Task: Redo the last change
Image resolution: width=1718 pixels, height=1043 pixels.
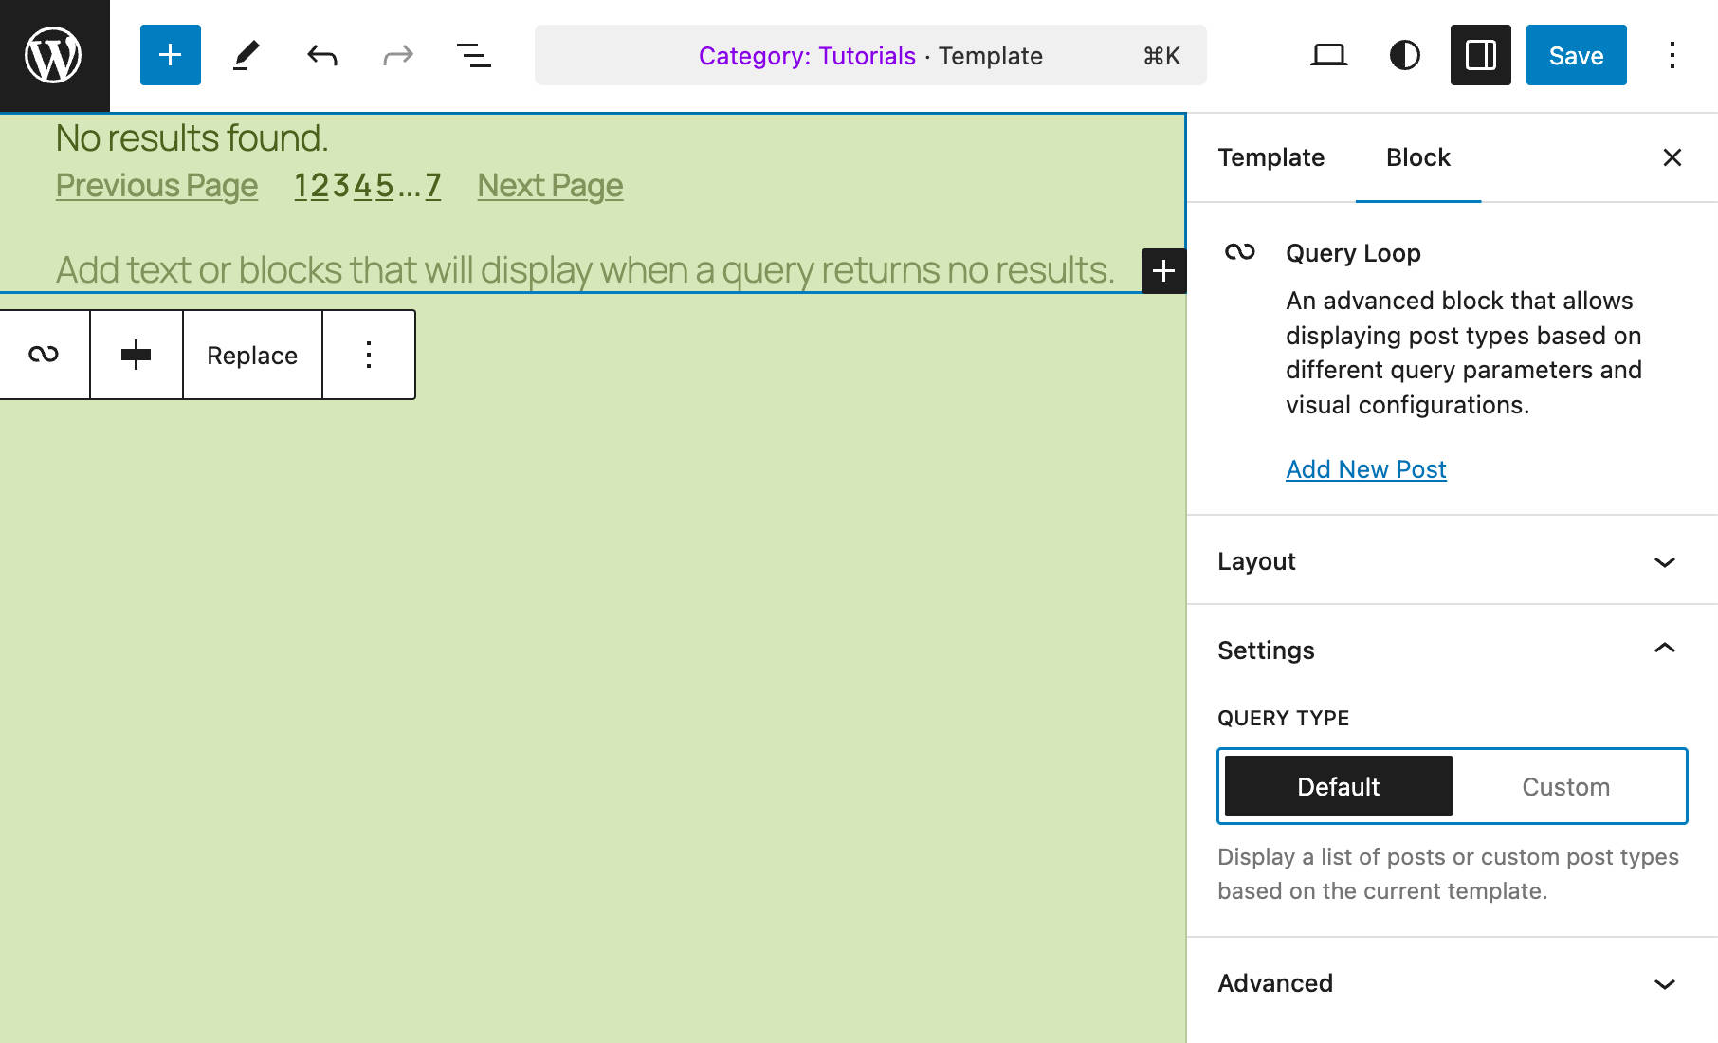Action: point(397,55)
